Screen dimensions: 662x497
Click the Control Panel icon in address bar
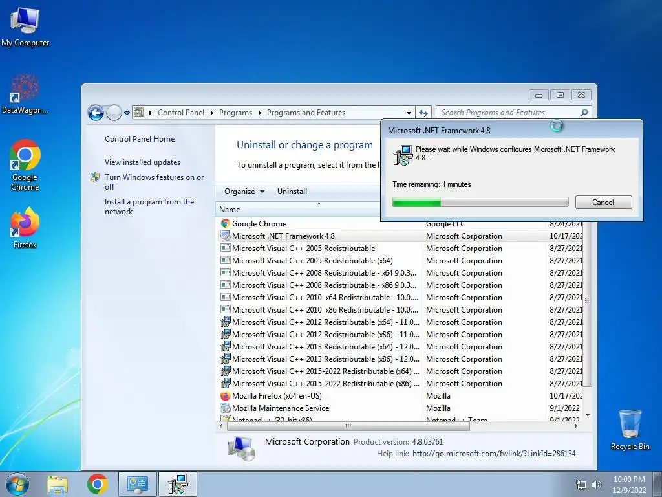138,113
